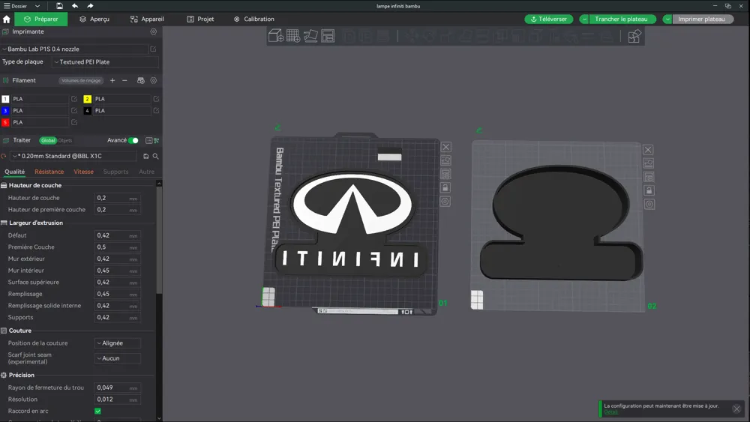Reset the modified process preset

pos(4,156)
